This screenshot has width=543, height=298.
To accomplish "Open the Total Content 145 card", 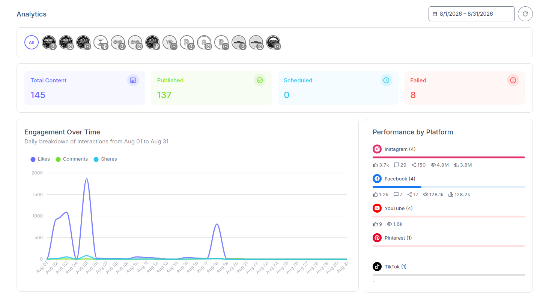I will pos(85,88).
